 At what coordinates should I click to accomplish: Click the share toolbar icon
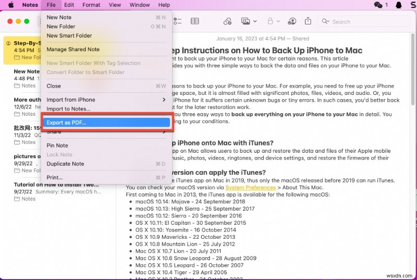308,21
